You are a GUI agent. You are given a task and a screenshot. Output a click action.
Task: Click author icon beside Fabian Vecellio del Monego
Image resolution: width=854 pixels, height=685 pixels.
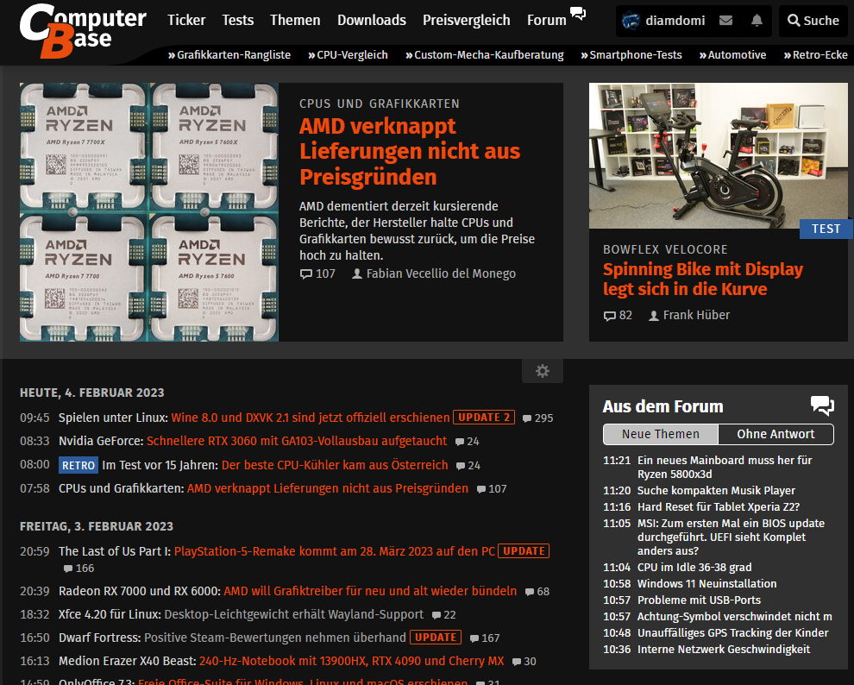tap(357, 273)
